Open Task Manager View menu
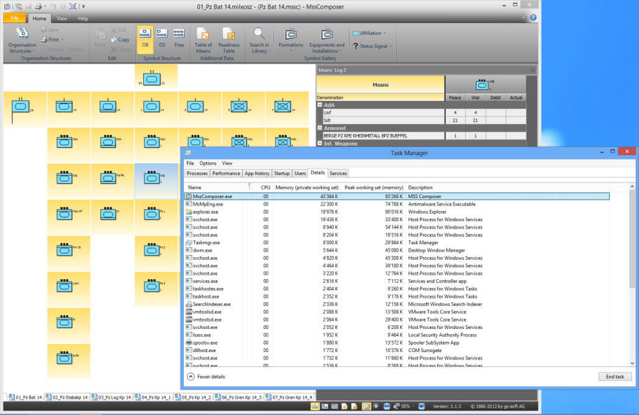This screenshot has width=639, height=415. click(x=227, y=163)
